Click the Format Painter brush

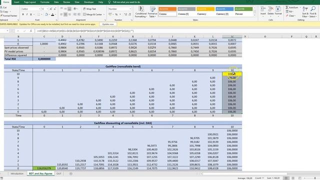tap(8, 15)
